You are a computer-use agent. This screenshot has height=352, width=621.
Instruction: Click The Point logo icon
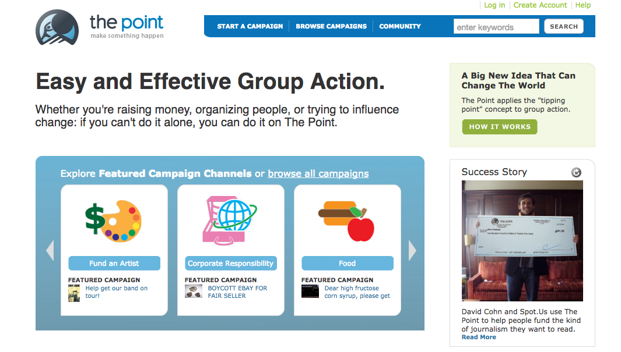coord(57,27)
